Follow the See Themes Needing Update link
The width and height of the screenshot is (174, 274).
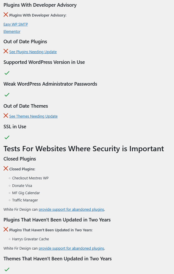pos(33,116)
